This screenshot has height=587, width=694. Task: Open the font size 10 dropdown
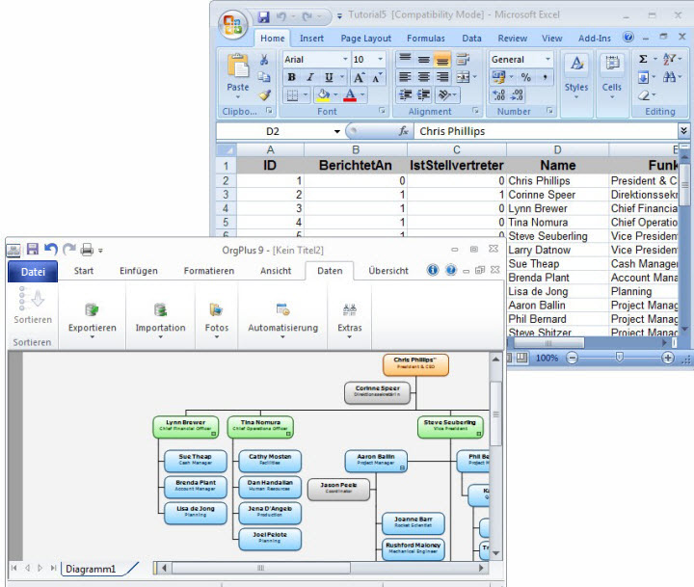pyautogui.click(x=380, y=60)
